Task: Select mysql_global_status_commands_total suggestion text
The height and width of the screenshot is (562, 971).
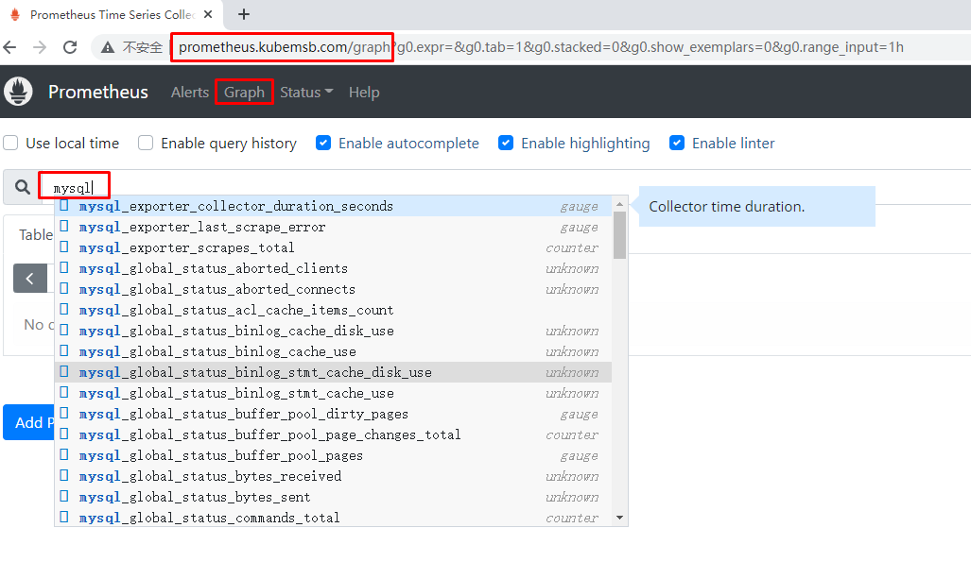Action: (x=210, y=518)
